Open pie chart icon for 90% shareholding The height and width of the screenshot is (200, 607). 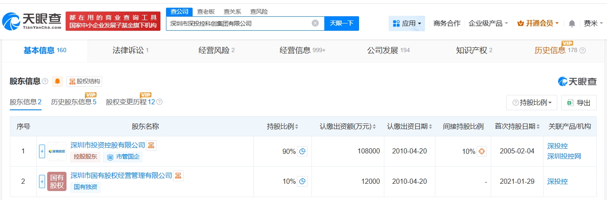coord(302,151)
